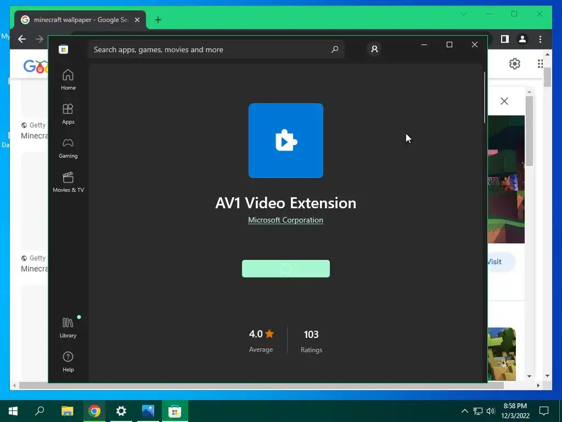Image resolution: width=562 pixels, height=422 pixels.
Task: Maximize the Microsoft Store window
Action: [x=449, y=45]
